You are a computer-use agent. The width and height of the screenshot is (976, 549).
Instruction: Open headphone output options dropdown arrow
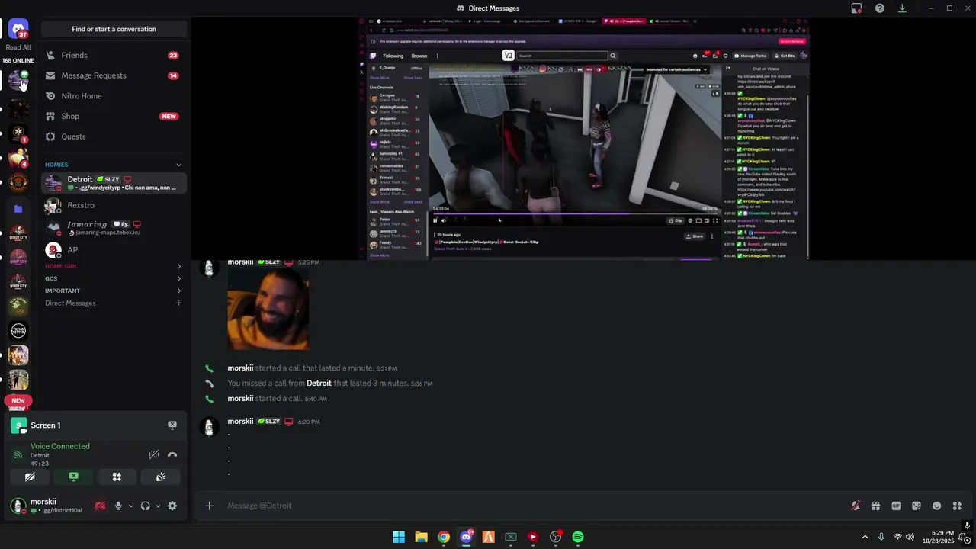[158, 506]
